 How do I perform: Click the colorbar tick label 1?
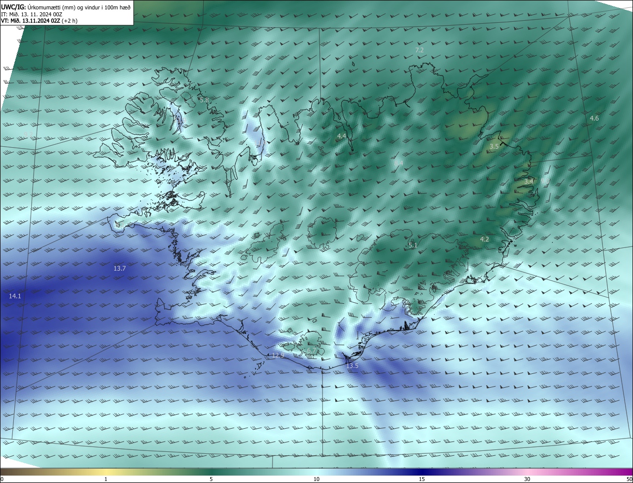pos(106,480)
